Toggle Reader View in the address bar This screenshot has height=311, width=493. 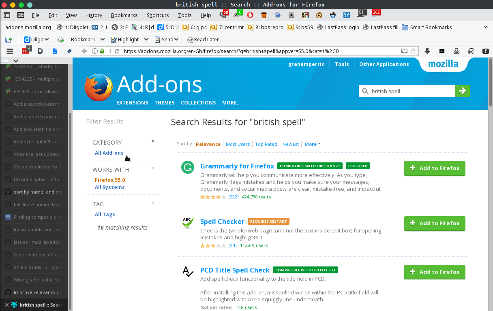[x=404, y=51]
